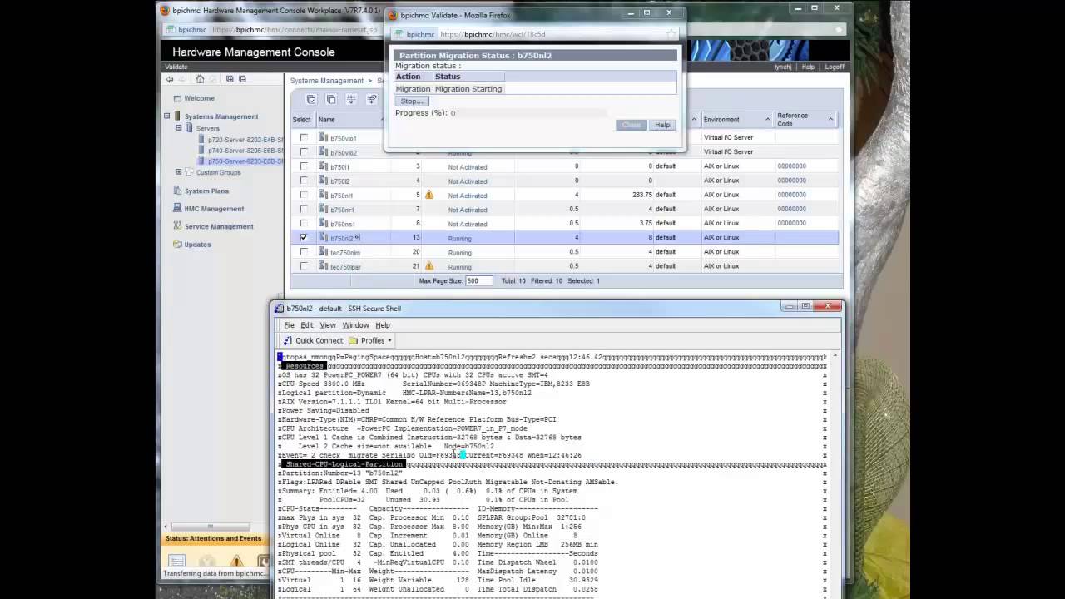
Task: Click Help button in migration dialog
Action: pos(662,125)
